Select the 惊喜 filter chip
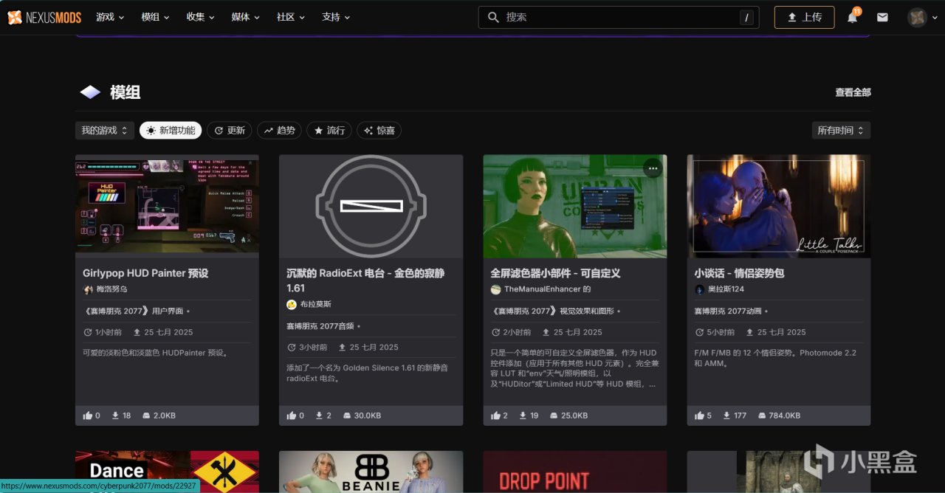This screenshot has width=945, height=493. point(379,131)
